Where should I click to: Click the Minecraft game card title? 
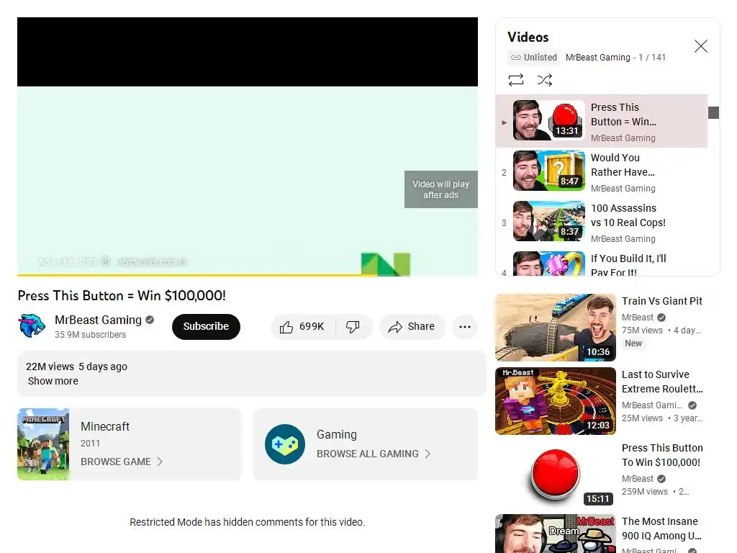(105, 426)
